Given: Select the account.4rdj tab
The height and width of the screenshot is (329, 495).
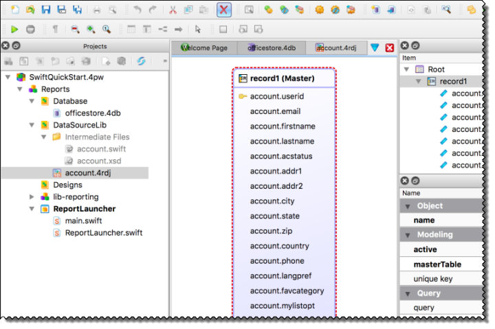Looking at the screenshot, I should 336,48.
